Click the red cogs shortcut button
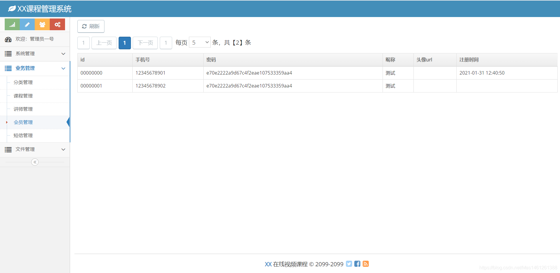 click(x=57, y=25)
